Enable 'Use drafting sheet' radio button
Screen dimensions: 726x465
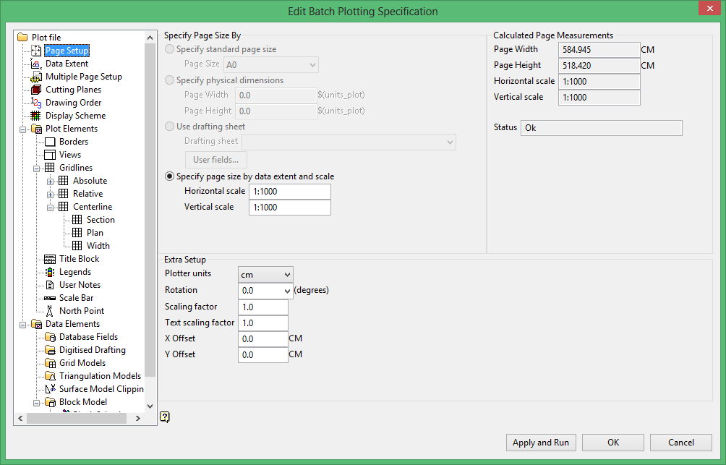click(x=170, y=127)
